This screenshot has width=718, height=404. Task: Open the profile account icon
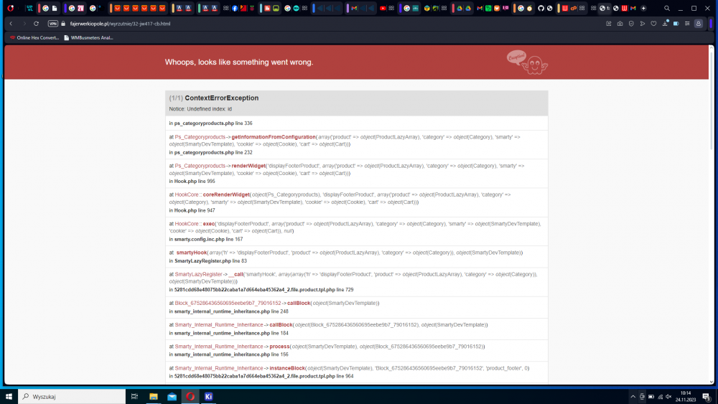[699, 24]
